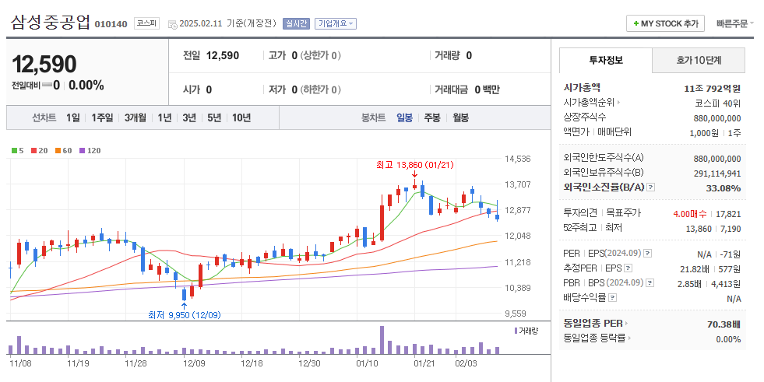This screenshot has width=764, height=382.
Task: Click the stock code 010140
Action: pyautogui.click(x=111, y=24)
